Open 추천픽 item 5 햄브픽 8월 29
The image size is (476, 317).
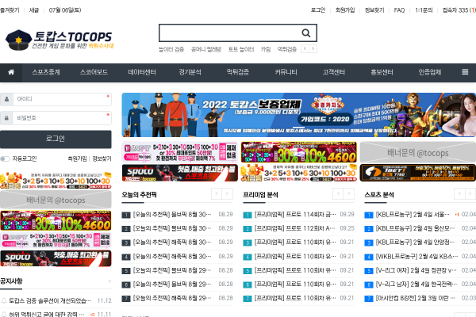pos(172,270)
